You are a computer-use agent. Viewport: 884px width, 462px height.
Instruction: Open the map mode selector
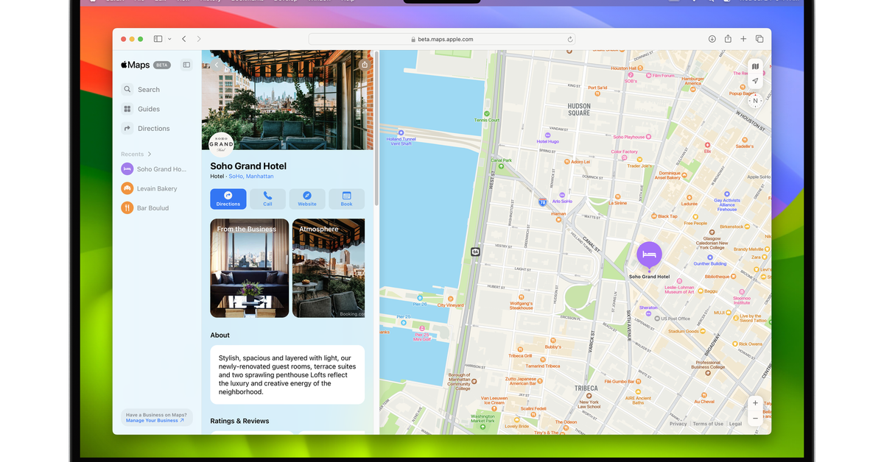pos(755,66)
